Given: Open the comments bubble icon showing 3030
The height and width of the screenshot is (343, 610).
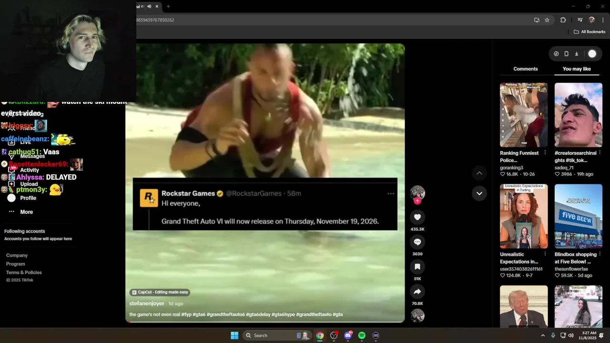Looking at the screenshot, I should [x=417, y=242].
